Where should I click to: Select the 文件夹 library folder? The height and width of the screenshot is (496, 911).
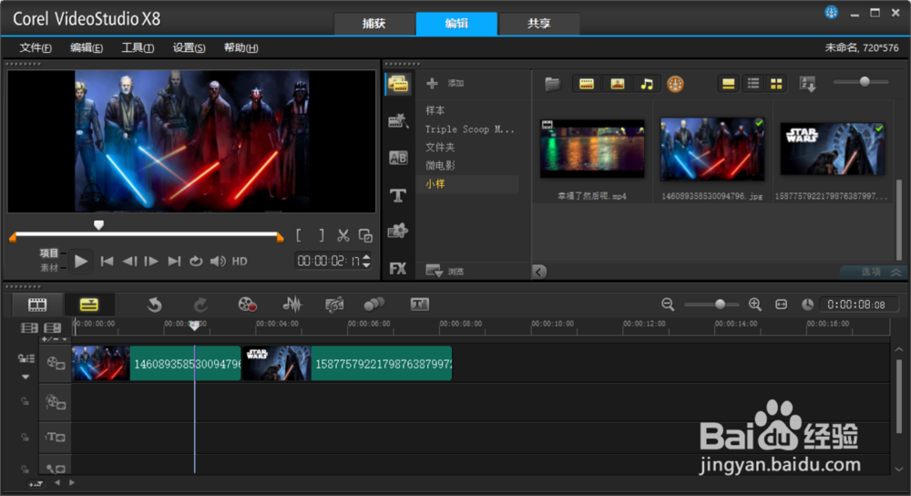440,147
